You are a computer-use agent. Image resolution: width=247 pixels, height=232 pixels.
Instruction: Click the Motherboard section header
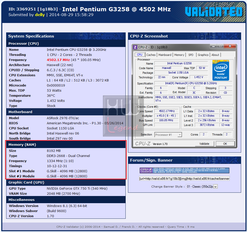[x=66, y=112]
